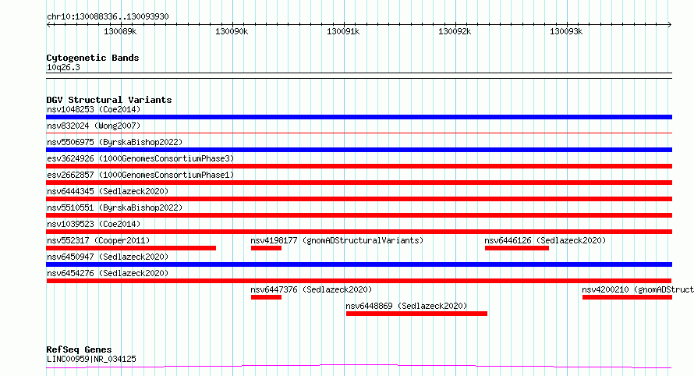
Task: Click the 130091k ruler position
Action: click(343, 31)
